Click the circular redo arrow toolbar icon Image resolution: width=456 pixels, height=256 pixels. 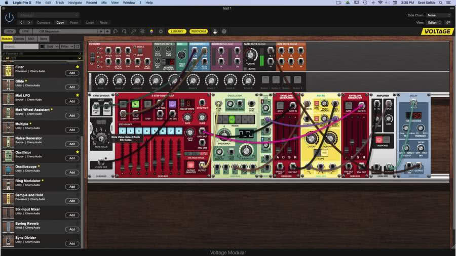pos(125,31)
